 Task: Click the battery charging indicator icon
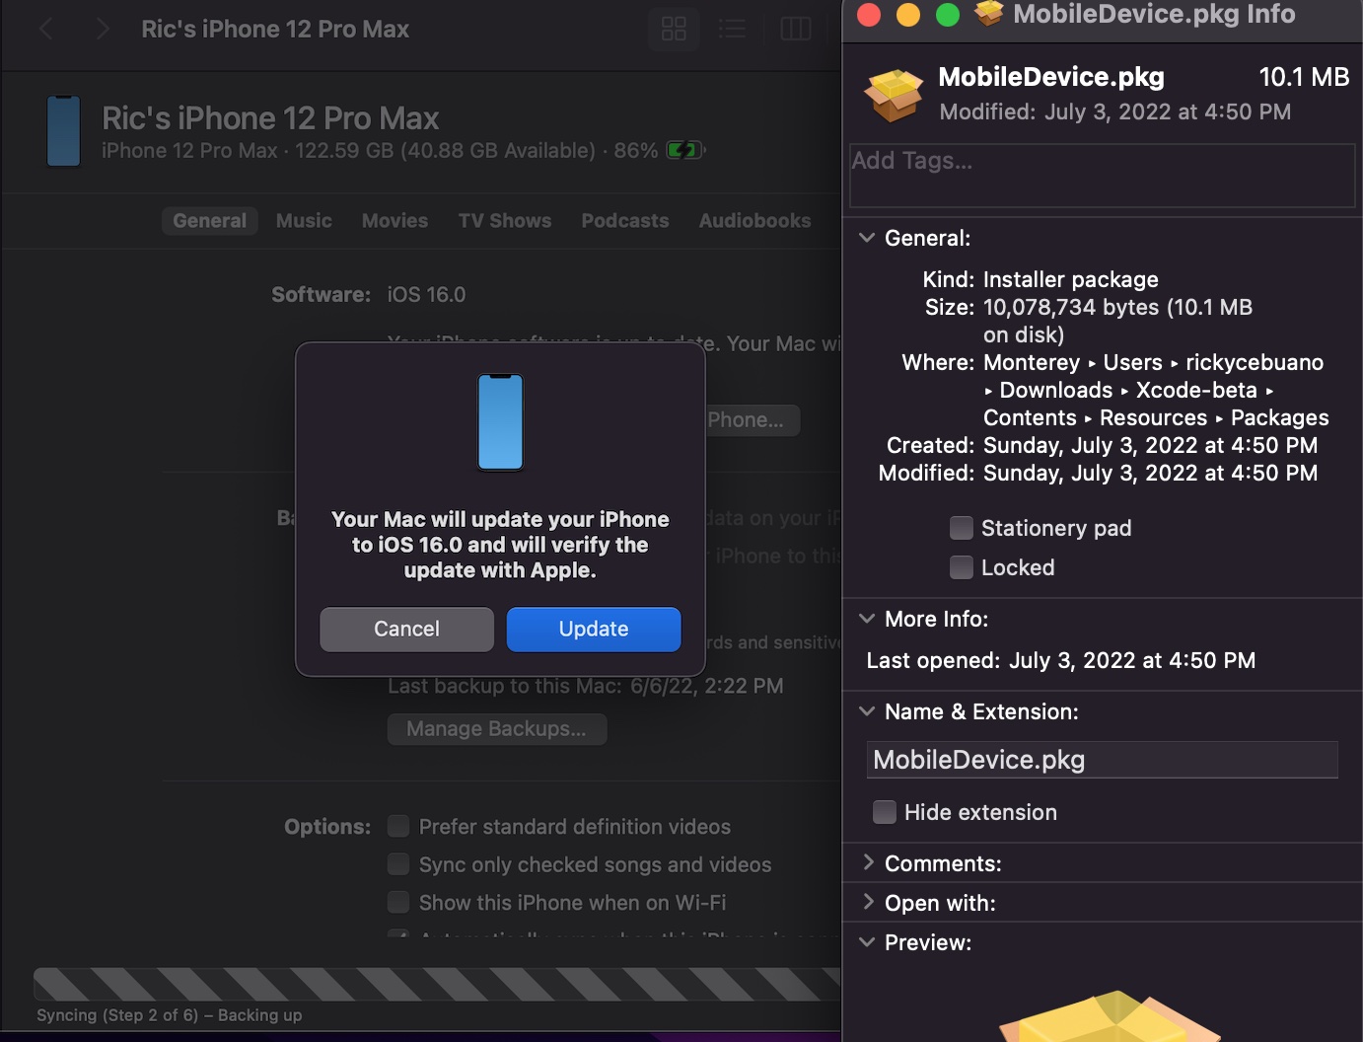click(x=684, y=150)
